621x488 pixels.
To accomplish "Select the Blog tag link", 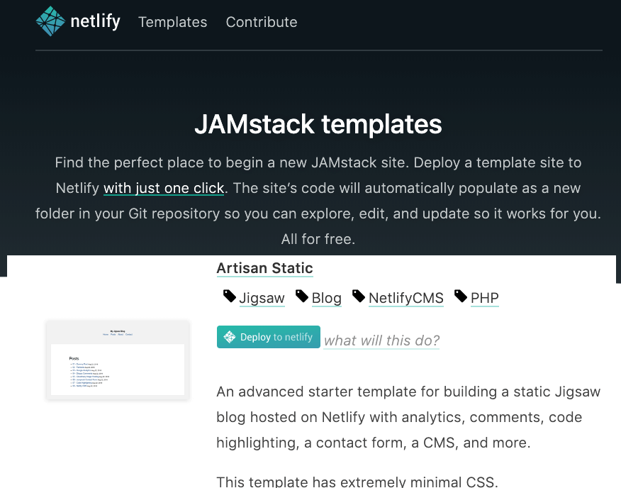I will tap(327, 298).
